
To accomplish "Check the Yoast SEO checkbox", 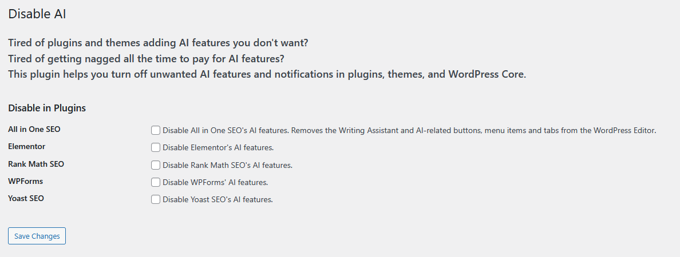I will [156, 199].
